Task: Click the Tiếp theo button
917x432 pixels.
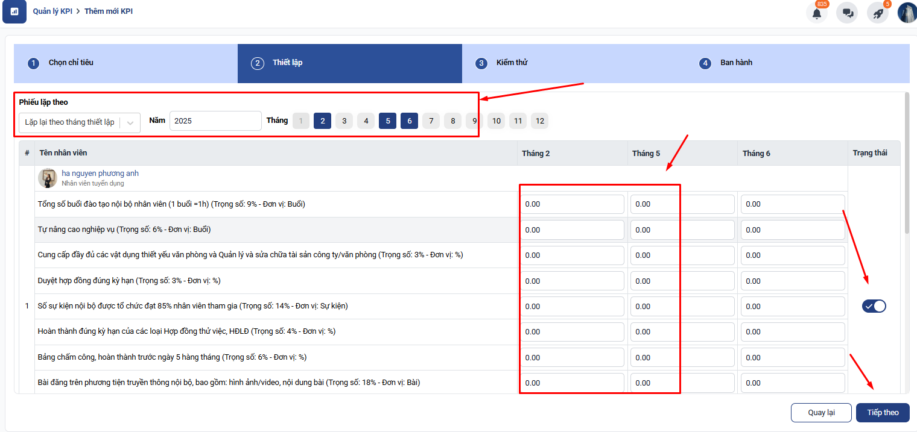Action: 883,413
